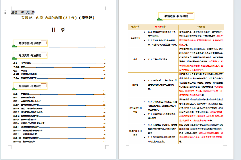Click the title 专题05 内能 内能的利用
The width and height of the screenshot is (241, 160).
pyautogui.click(x=58, y=18)
